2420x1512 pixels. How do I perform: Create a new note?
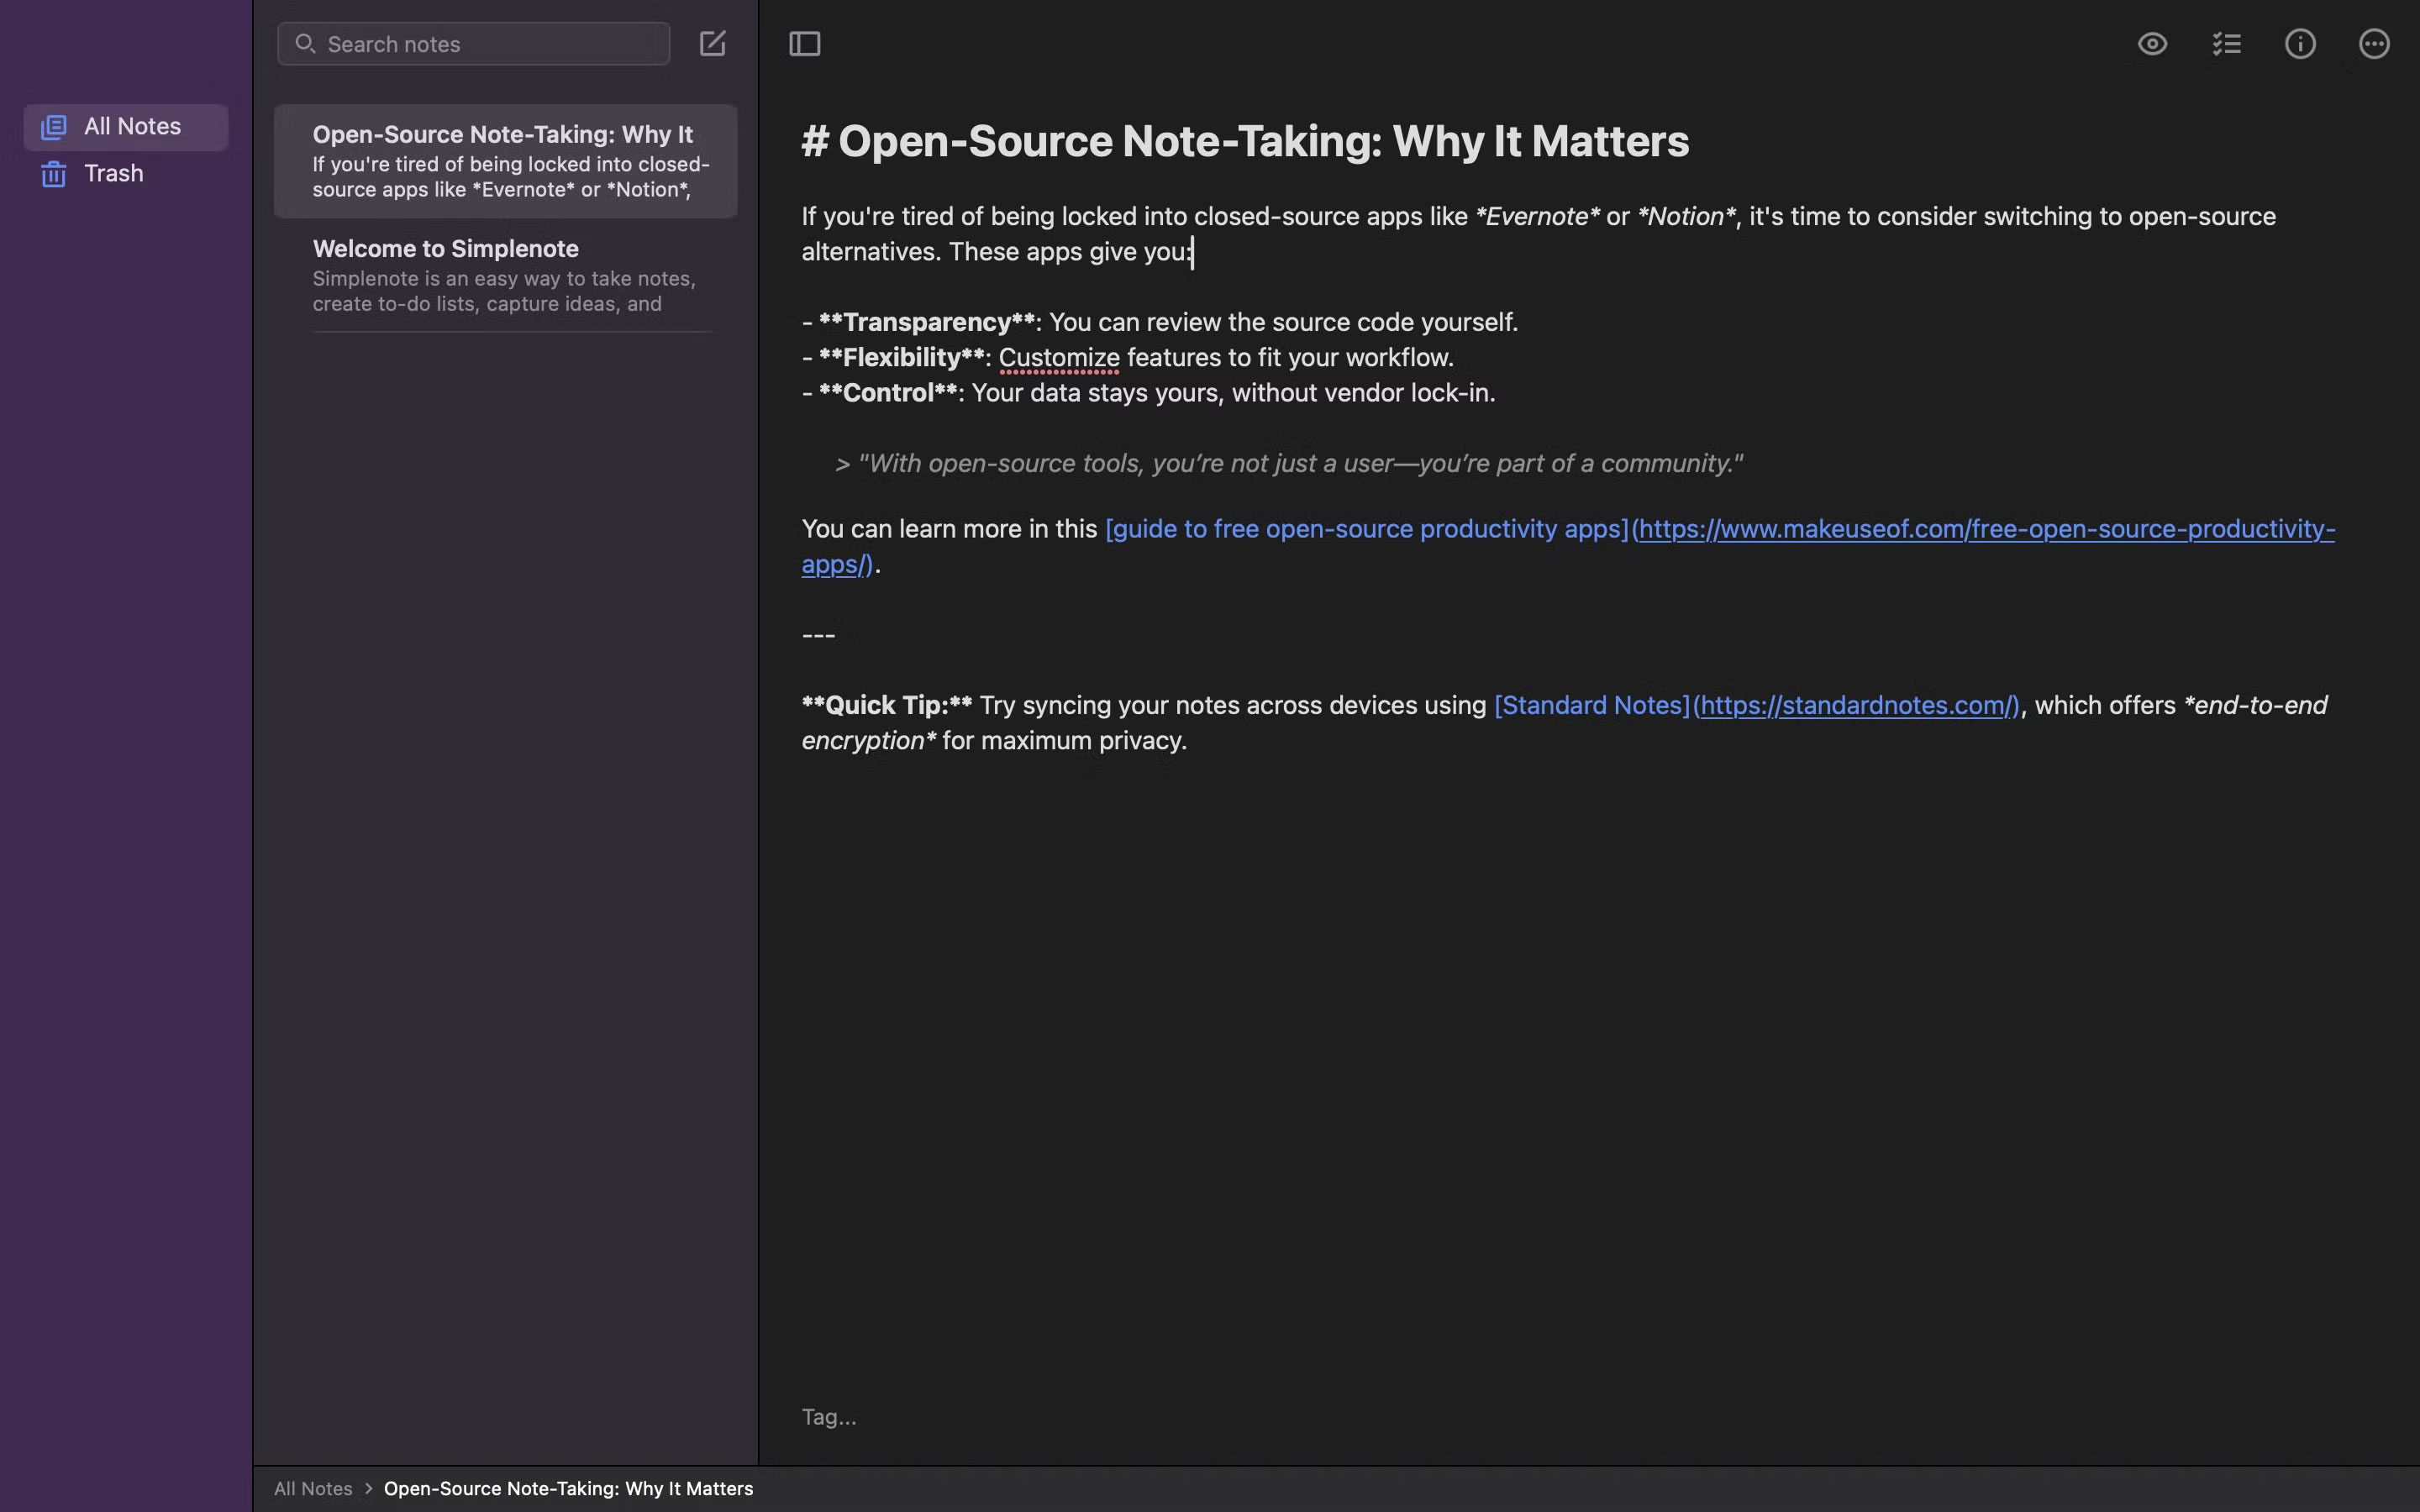[x=712, y=43]
